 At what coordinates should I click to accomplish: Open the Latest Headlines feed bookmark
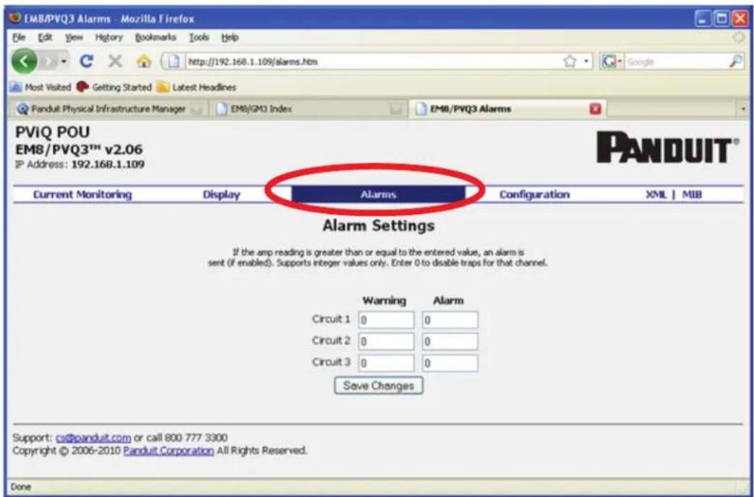point(197,87)
